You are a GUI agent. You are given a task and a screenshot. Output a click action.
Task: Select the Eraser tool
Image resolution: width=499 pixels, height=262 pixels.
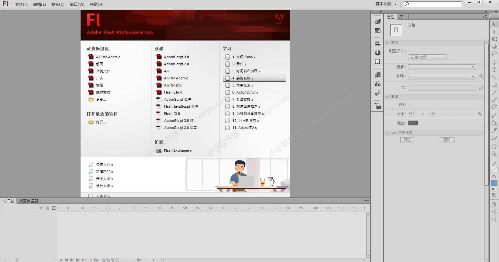pyautogui.click(x=494, y=138)
